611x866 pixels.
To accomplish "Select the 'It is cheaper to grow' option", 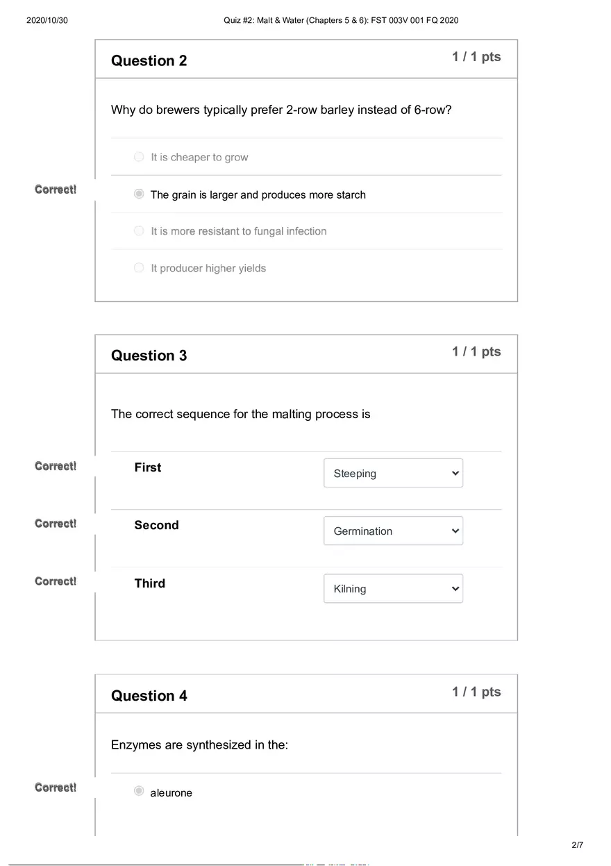I will point(139,157).
